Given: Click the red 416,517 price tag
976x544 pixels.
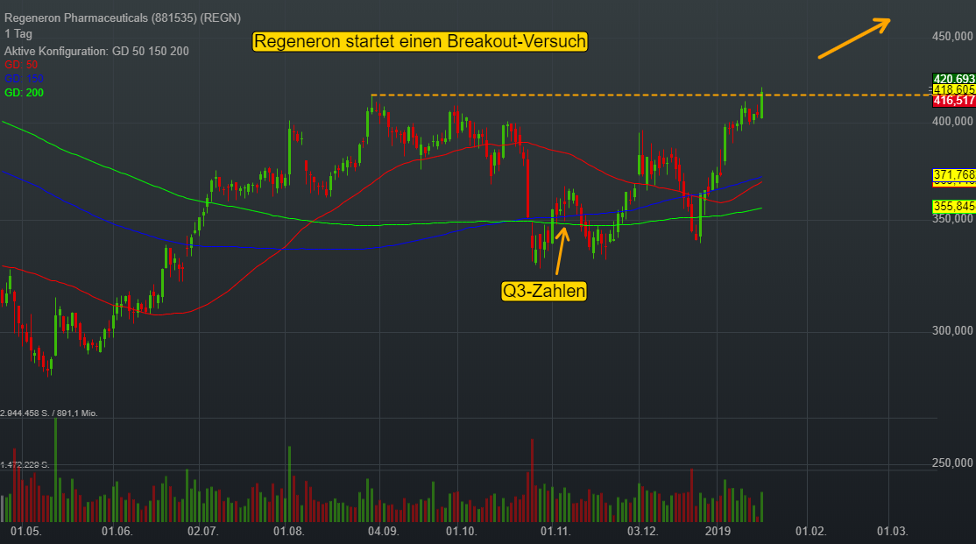Looking at the screenshot, I should point(953,100).
